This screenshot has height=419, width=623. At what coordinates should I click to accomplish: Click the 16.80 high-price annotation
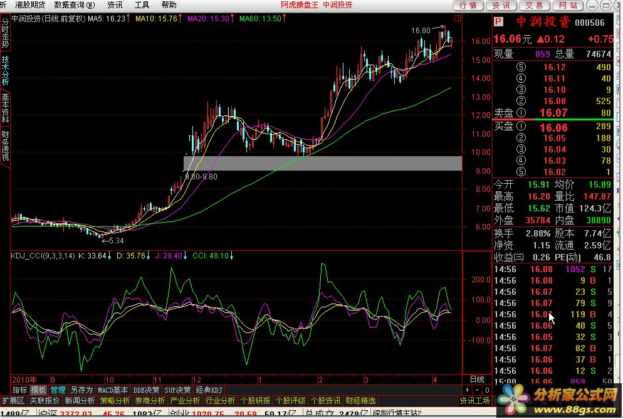421,31
